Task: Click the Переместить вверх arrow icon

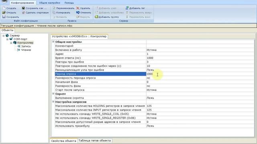Action: 127,12
